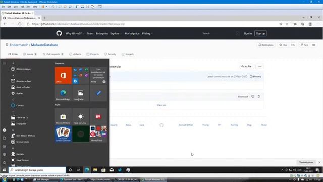The width and height of the screenshot is (323, 182).
Task: Click the user account icon in Start sidebar
Action: 5,130
